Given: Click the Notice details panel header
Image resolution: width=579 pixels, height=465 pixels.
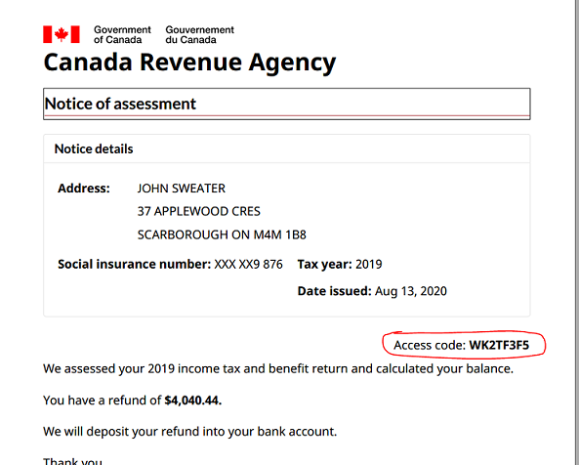Looking at the screenshot, I should click(286, 148).
